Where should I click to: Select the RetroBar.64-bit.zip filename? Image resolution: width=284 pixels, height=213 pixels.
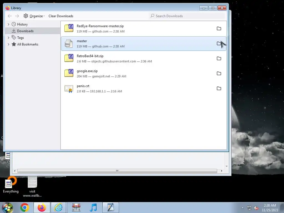click(90, 56)
